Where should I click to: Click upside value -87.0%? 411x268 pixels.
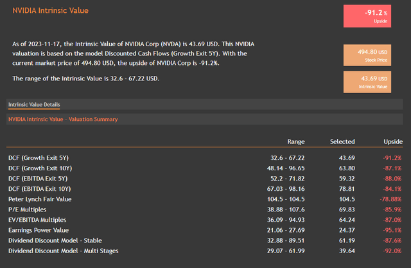(x=392, y=220)
